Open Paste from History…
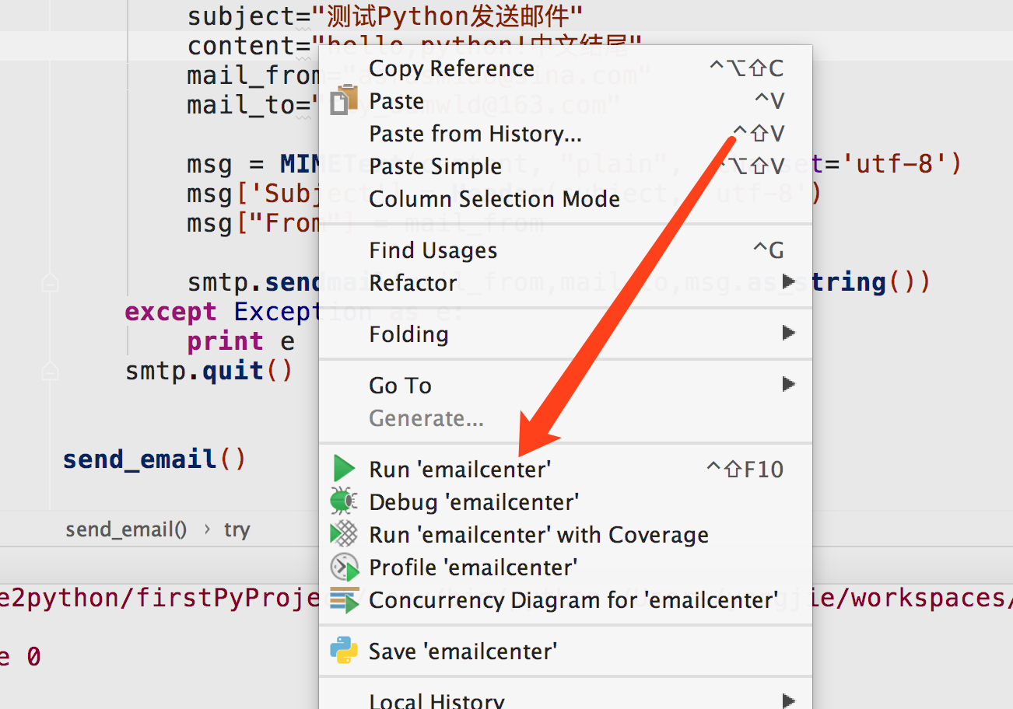 (x=566, y=134)
